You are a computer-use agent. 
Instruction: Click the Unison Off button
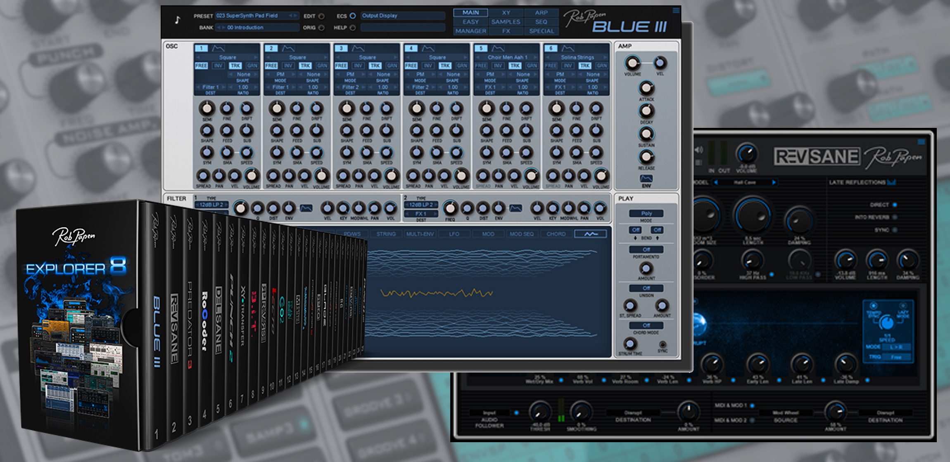click(646, 288)
